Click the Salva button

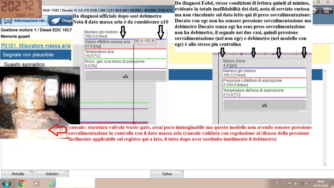click(x=167, y=174)
